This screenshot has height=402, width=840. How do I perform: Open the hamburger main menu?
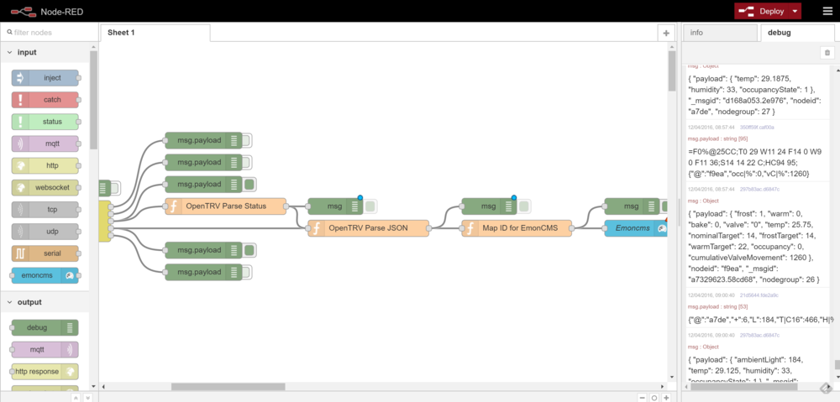[x=827, y=11]
